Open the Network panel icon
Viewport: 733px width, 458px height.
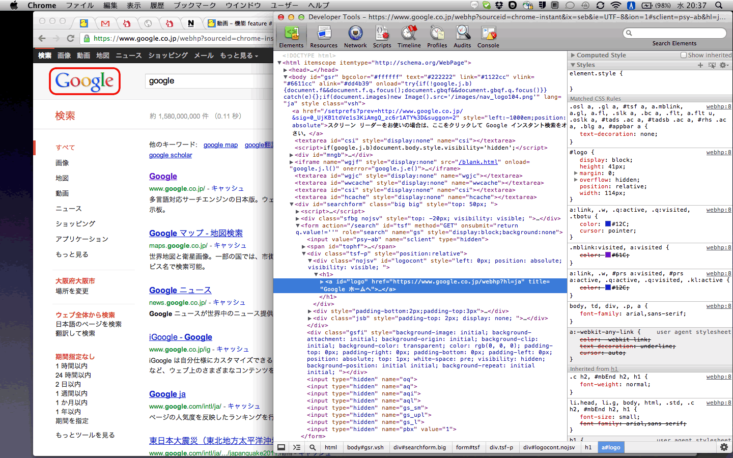(x=355, y=37)
